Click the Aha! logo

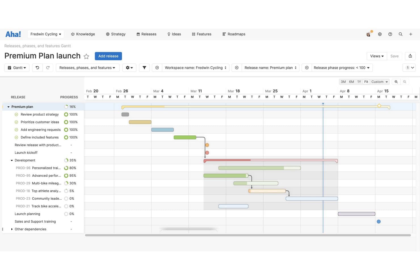(13, 34)
